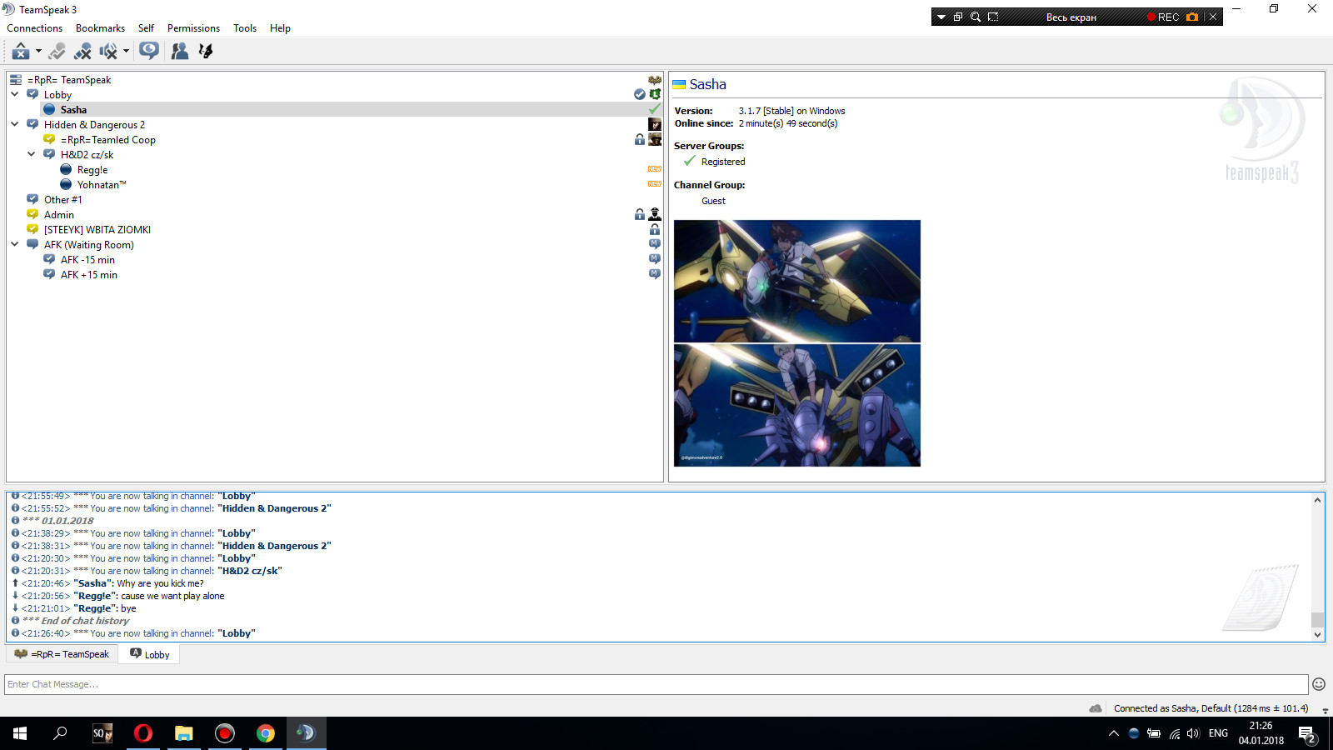Viewport: 1333px width, 750px height.
Task: Select user Regg!e
Action: 92,170
